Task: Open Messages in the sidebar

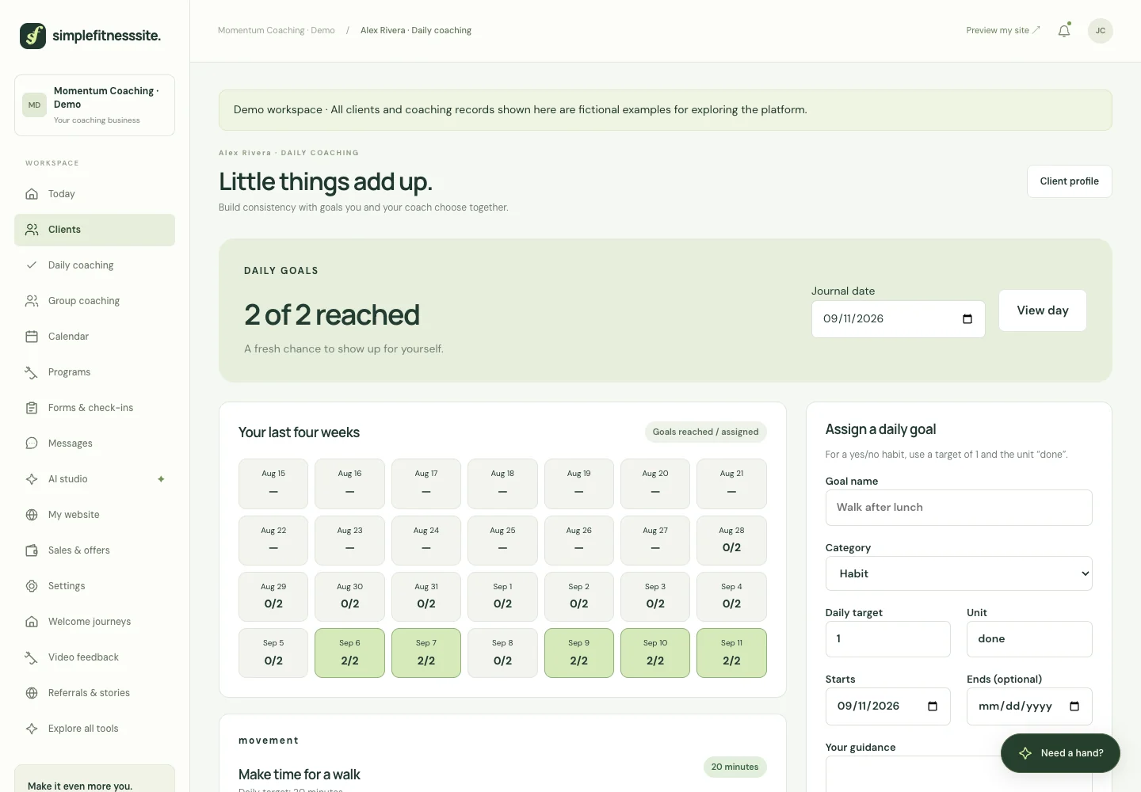Action: click(94, 444)
